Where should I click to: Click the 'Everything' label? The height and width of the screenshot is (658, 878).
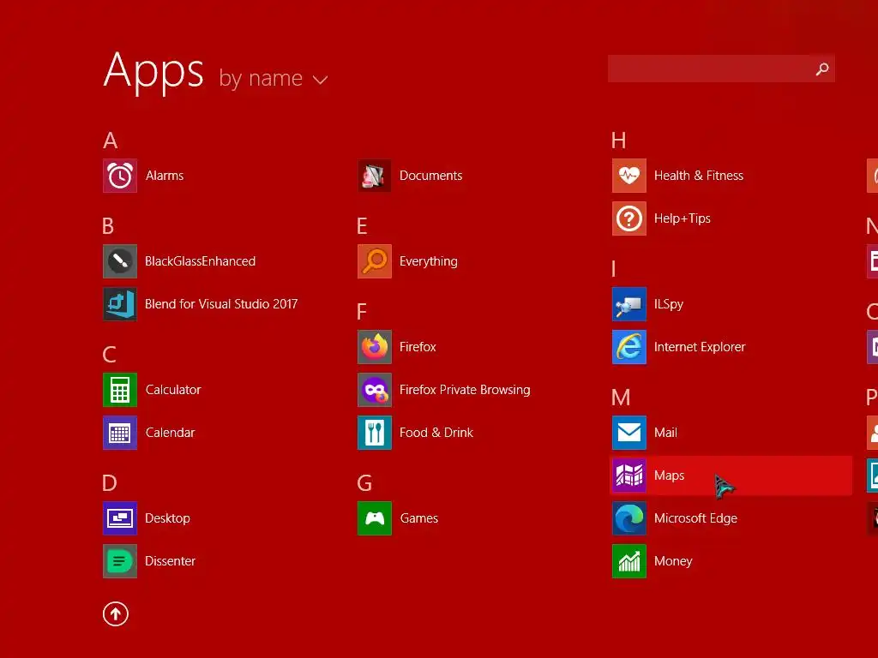click(x=429, y=262)
